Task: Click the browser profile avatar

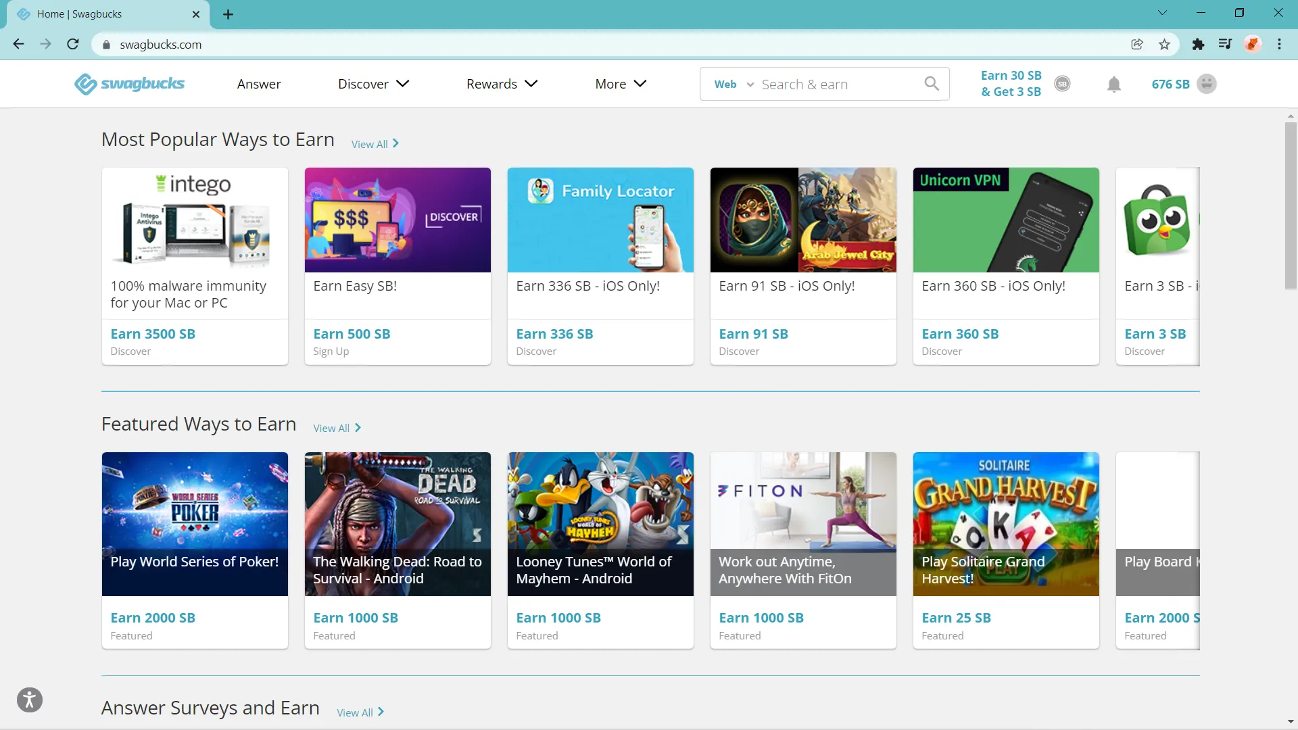Action: (x=1252, y=45)
